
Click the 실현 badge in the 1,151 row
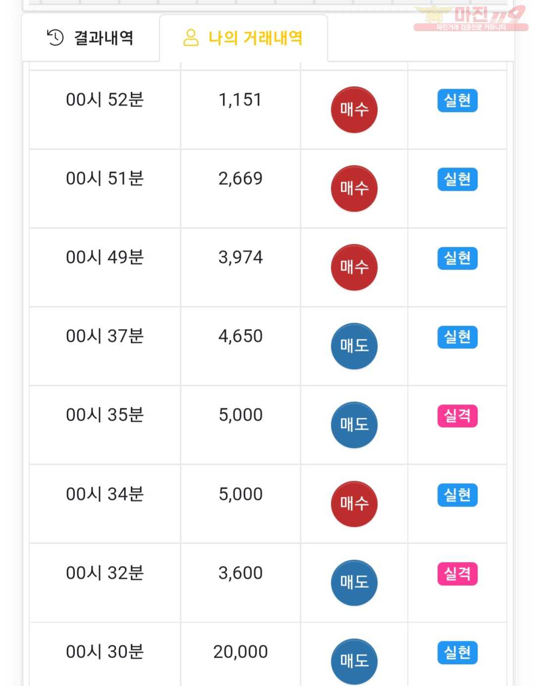click(457, 101)
